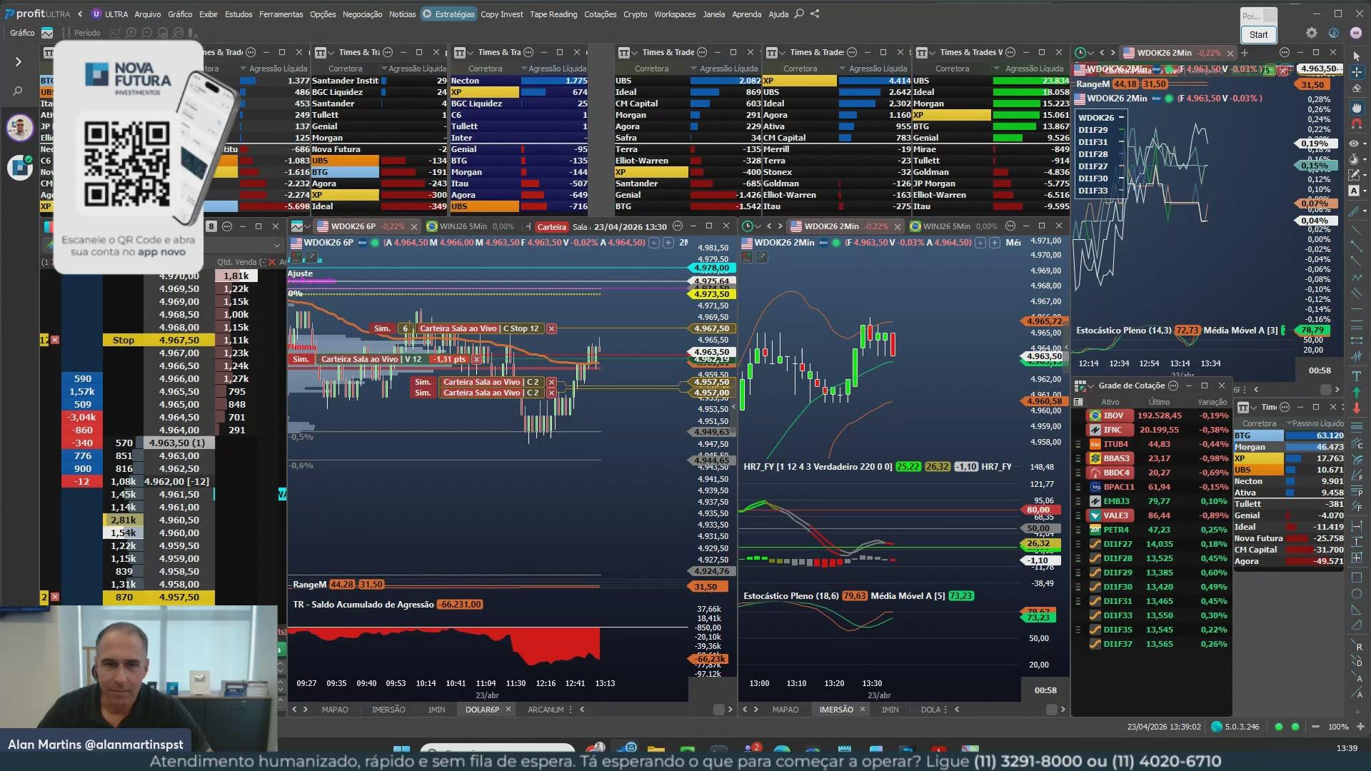The width and height of the screenshot is (1371, 771).
Task: Select the eraser drawing tool
Action: [1356, 89]
